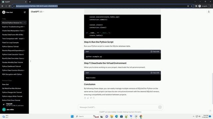Copy the response with the clipboard icon
The height and width of the screenshot is (119, 213).
[x=85, y=98]
